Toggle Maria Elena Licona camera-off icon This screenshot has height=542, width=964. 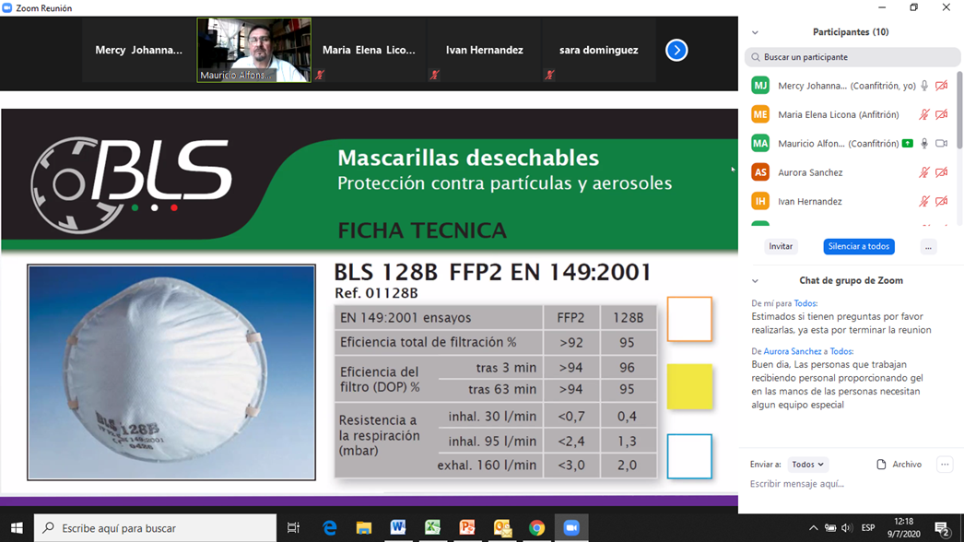941,114
